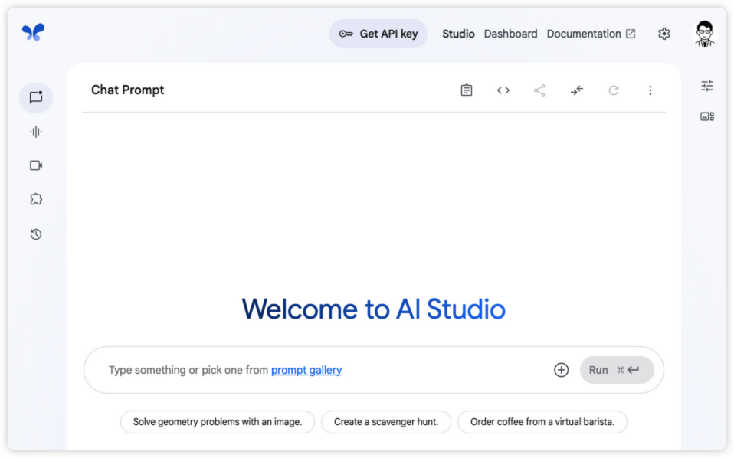This screenshot has width=734, height=458.
Task: Select 'Solve geometry problems with an image.' suggestion
Action: click(x=217, y=422)
